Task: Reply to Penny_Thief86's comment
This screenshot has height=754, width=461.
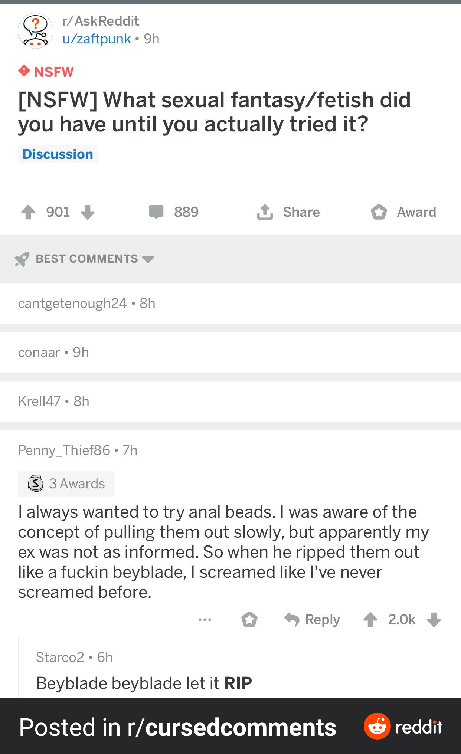Action: (313, 619)
